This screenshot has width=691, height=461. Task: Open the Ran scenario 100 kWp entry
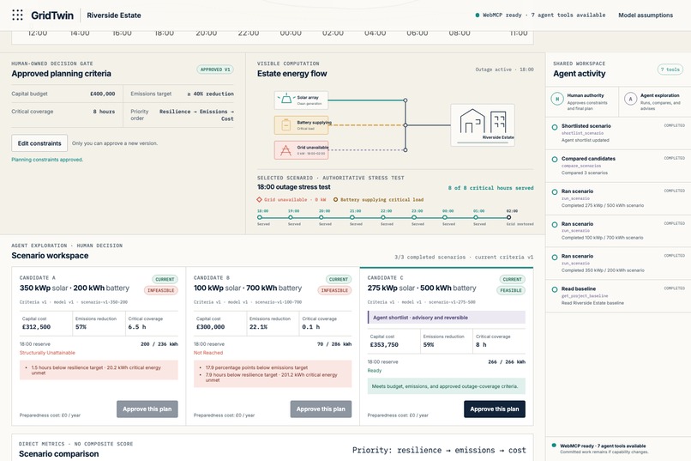click(618, 231)
